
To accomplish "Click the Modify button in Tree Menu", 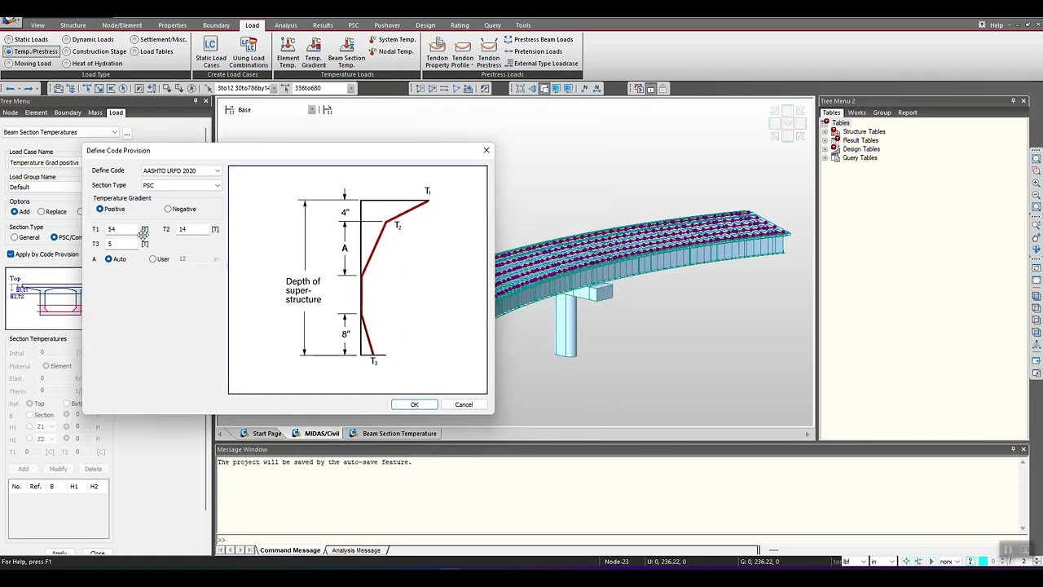I will click(58, 469).
